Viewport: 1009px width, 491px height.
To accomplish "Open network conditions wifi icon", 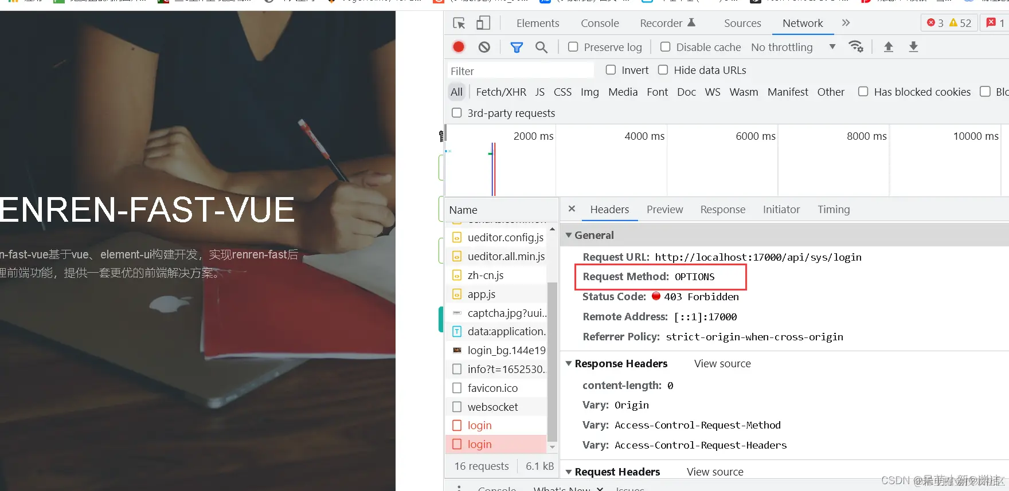I will point(856,47).
